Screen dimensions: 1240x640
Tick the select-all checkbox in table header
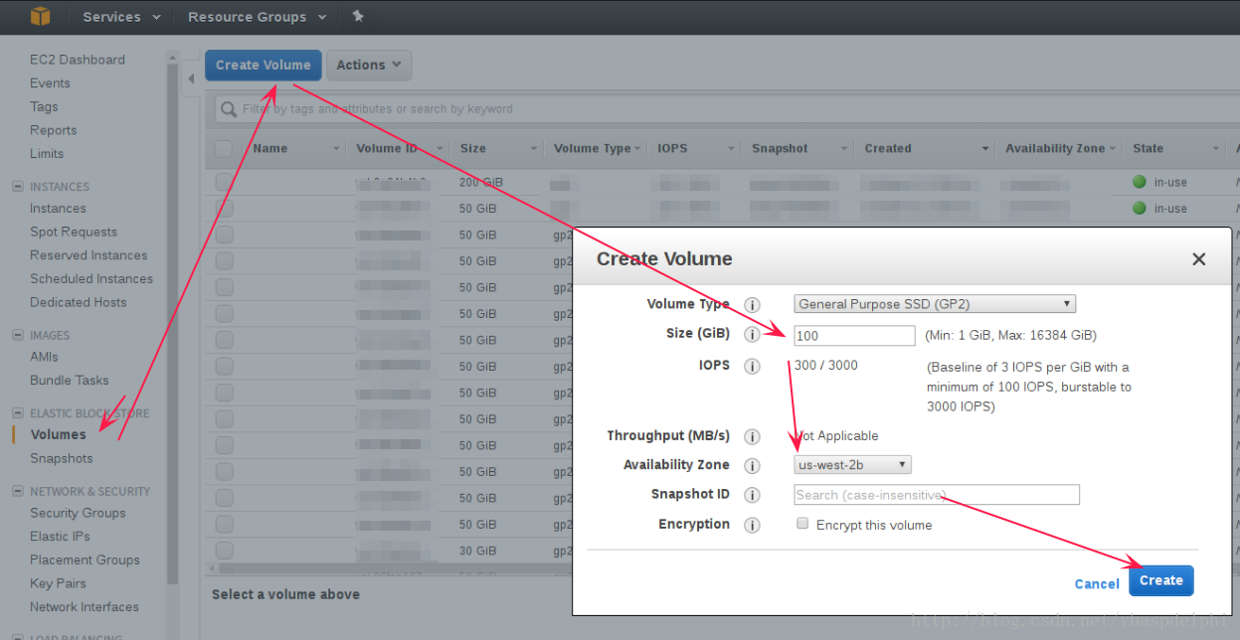click(x=224, y=148)
